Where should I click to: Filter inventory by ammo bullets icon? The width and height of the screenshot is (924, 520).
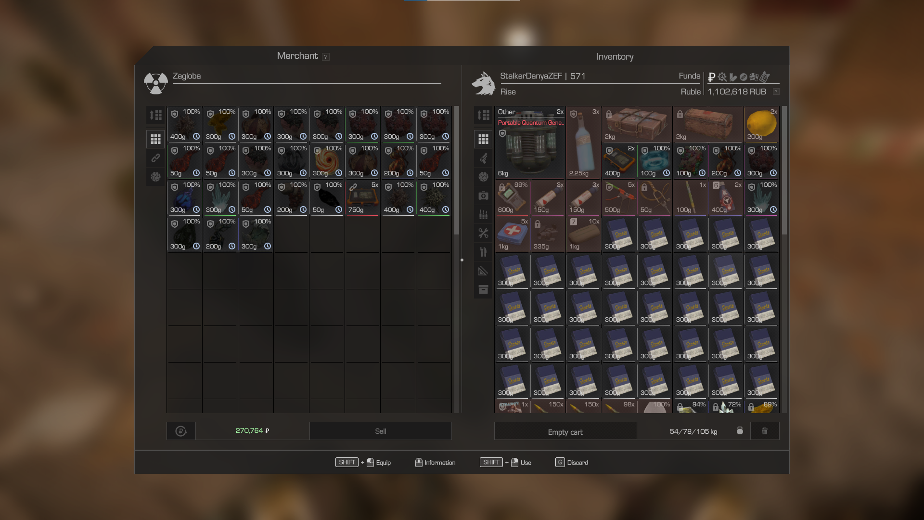[x=483, y=214]
